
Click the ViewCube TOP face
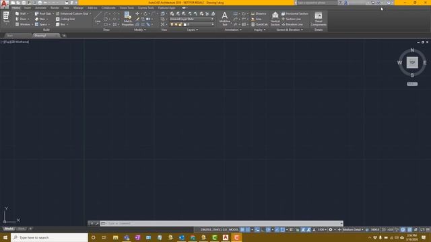point(412,63)
